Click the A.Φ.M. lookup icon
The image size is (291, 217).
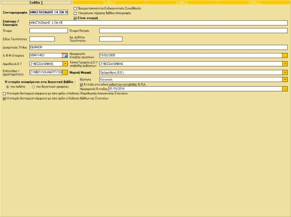click(65, 55)
